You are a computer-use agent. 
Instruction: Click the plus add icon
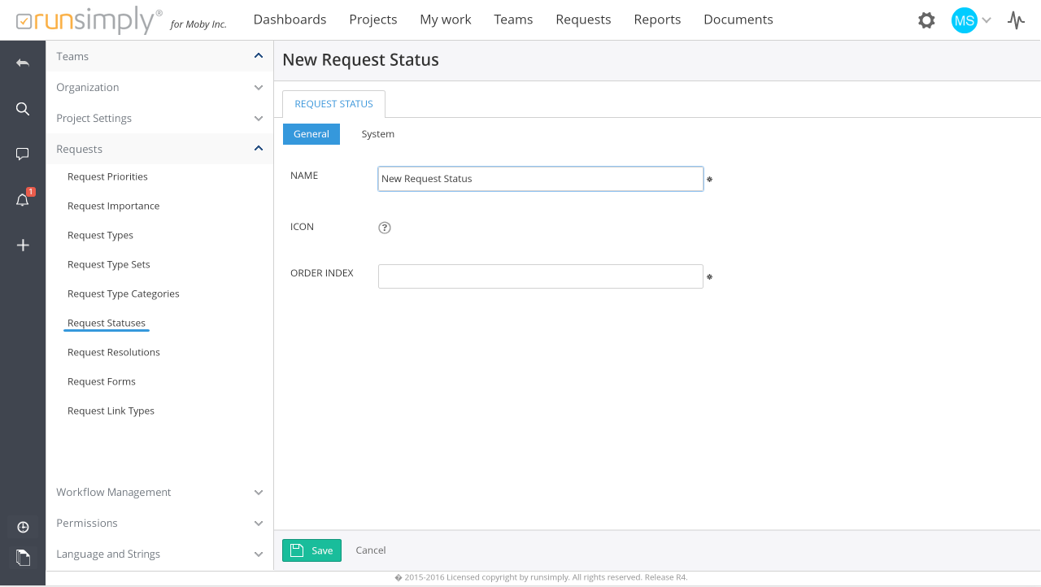[23, 245]
